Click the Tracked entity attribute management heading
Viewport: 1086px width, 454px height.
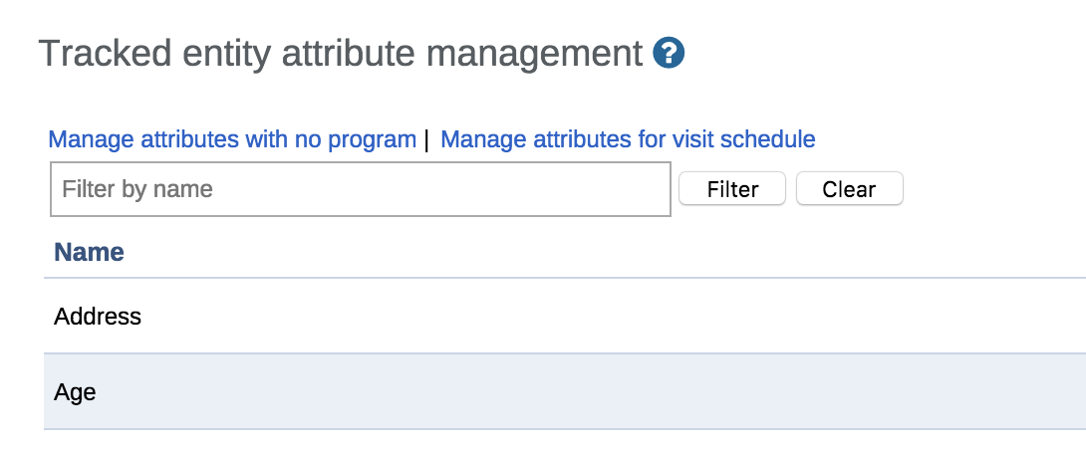point(340,54)
